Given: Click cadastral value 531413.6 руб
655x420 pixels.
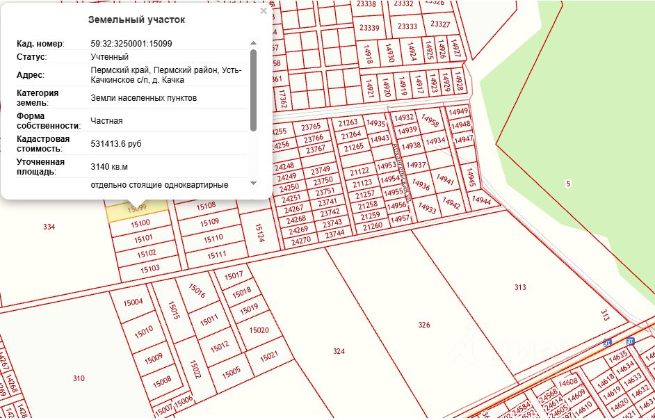Looking at the screenshot, I should click(116, 144).
